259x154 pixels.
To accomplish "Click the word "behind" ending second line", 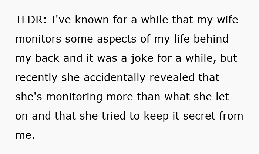I will [211, 38].
